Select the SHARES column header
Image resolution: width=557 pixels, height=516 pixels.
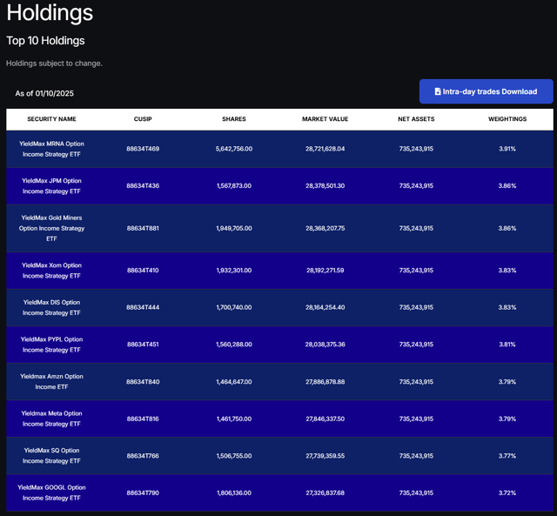(233, 119)
